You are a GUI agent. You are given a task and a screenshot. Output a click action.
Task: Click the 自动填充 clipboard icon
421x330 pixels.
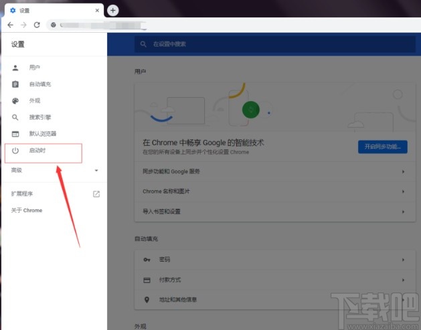point(15,84)
